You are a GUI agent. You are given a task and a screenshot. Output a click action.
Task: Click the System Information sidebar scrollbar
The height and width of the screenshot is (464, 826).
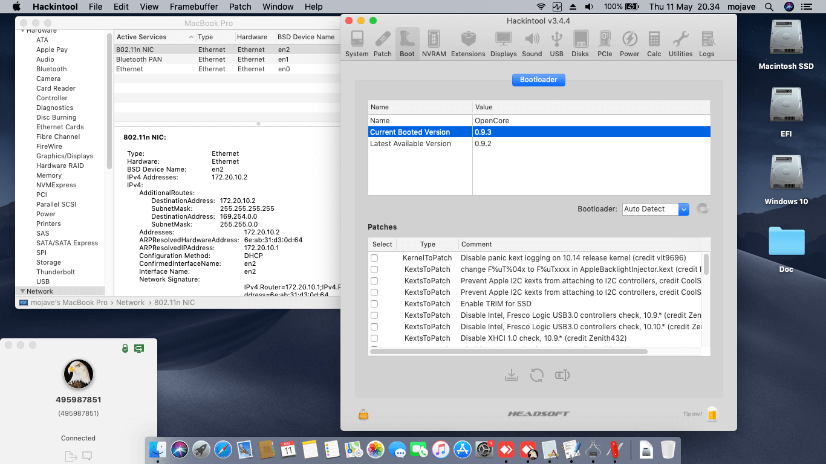109,100
